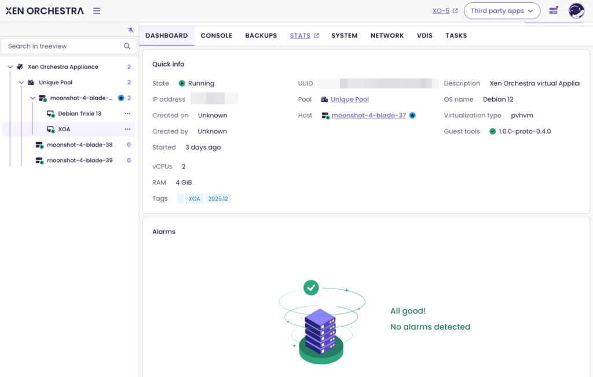The height and width of the screenshot is (377, 593).
Task: Click the tasks icon in top bar
Action: tap(553, 11)
